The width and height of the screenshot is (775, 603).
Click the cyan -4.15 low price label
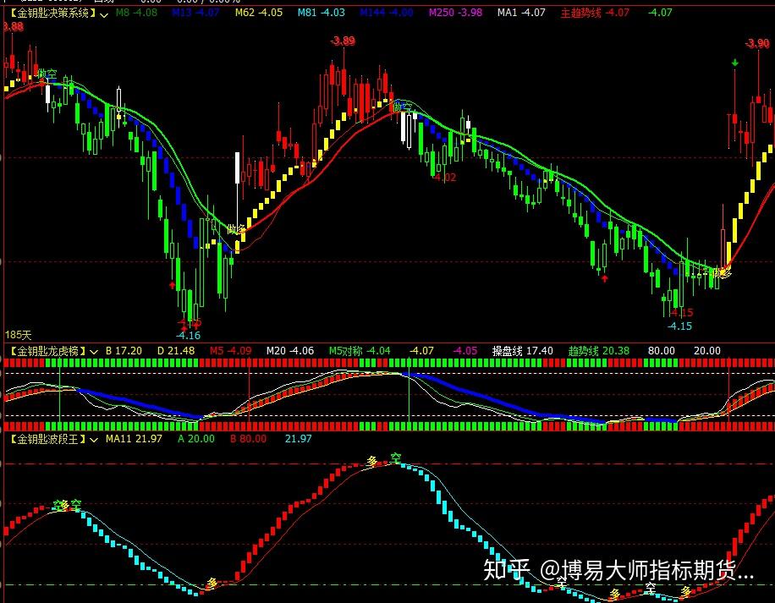(x=679, y=326)
